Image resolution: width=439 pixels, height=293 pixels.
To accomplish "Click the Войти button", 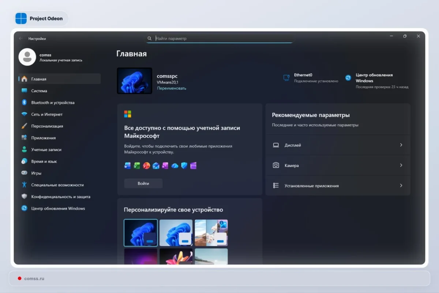I will pos(143,183).
